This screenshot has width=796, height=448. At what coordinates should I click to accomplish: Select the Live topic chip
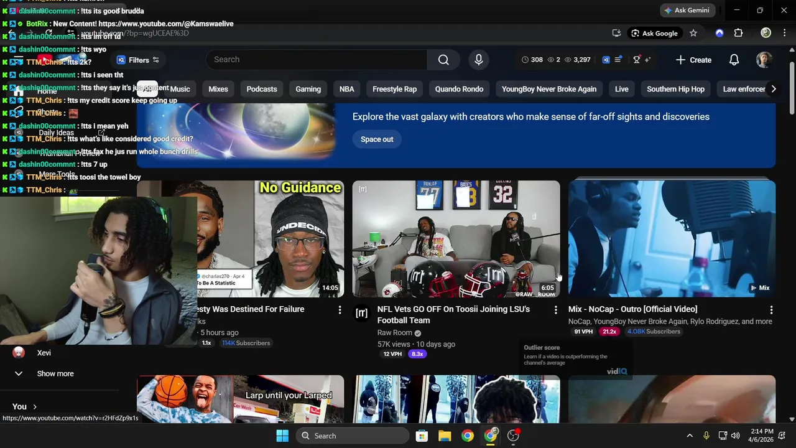[622, 89]
